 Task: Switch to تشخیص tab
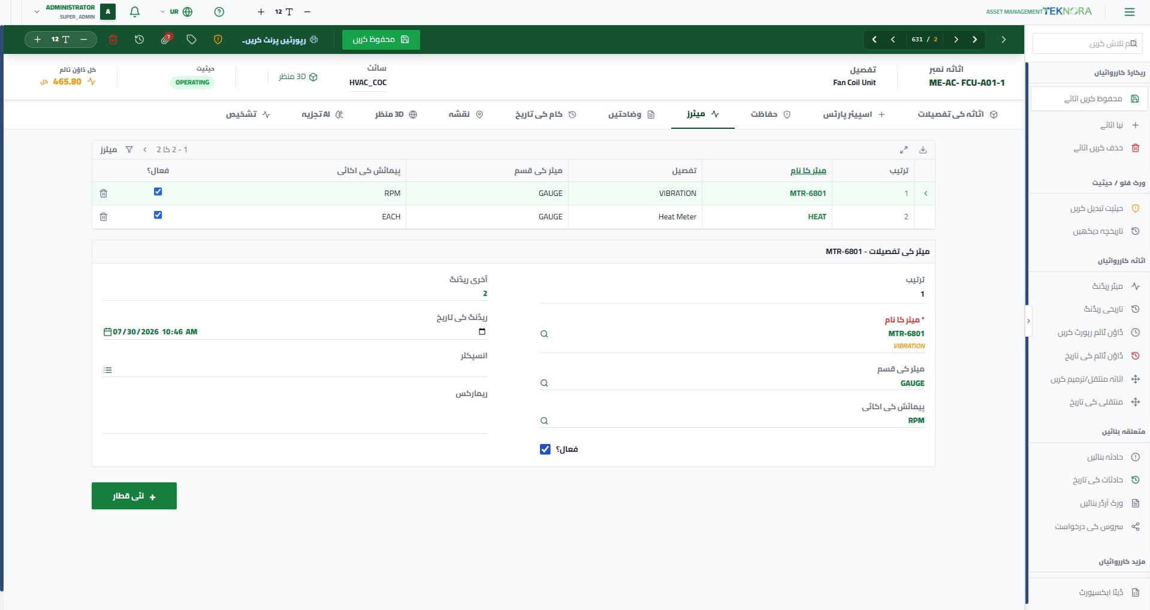pos(248,114)
